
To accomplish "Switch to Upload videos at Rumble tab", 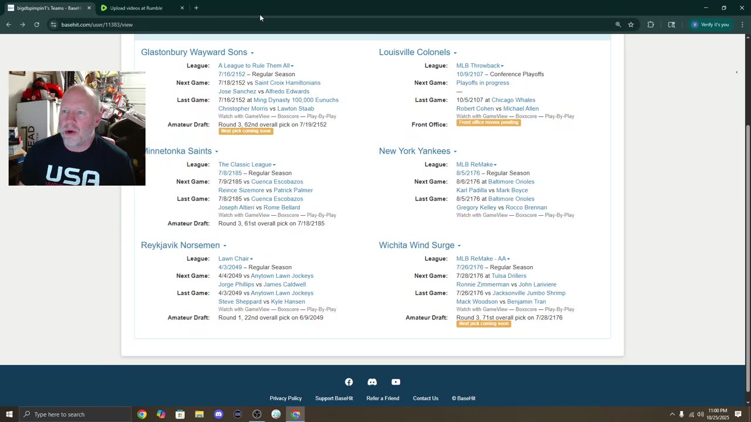I will coord(141,8).
